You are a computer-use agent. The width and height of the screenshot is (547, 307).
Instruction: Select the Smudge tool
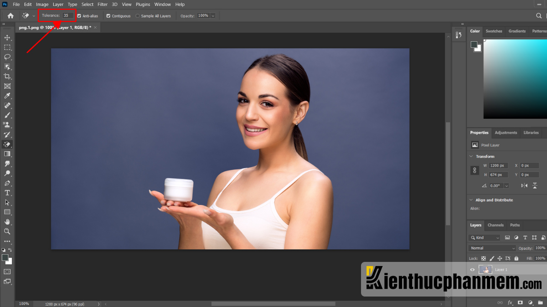pos(7,164)
